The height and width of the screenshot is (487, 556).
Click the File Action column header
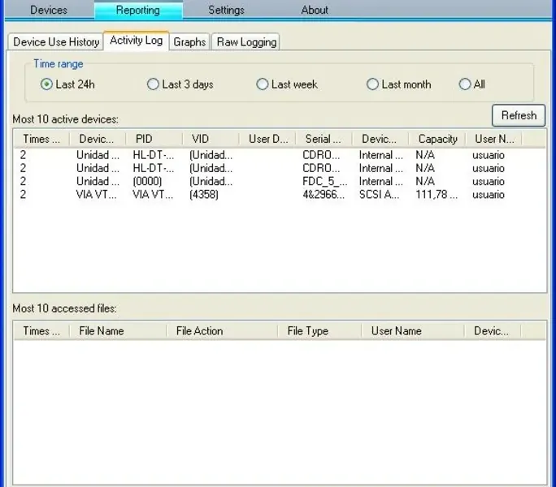pos(199,331)
